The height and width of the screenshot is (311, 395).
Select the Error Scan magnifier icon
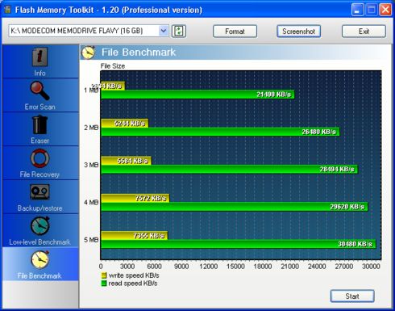pos(39,90)
